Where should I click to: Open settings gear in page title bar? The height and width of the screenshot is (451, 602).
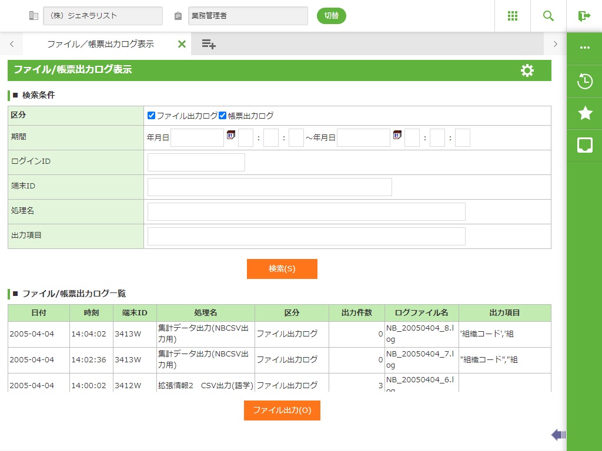[527, 70]
